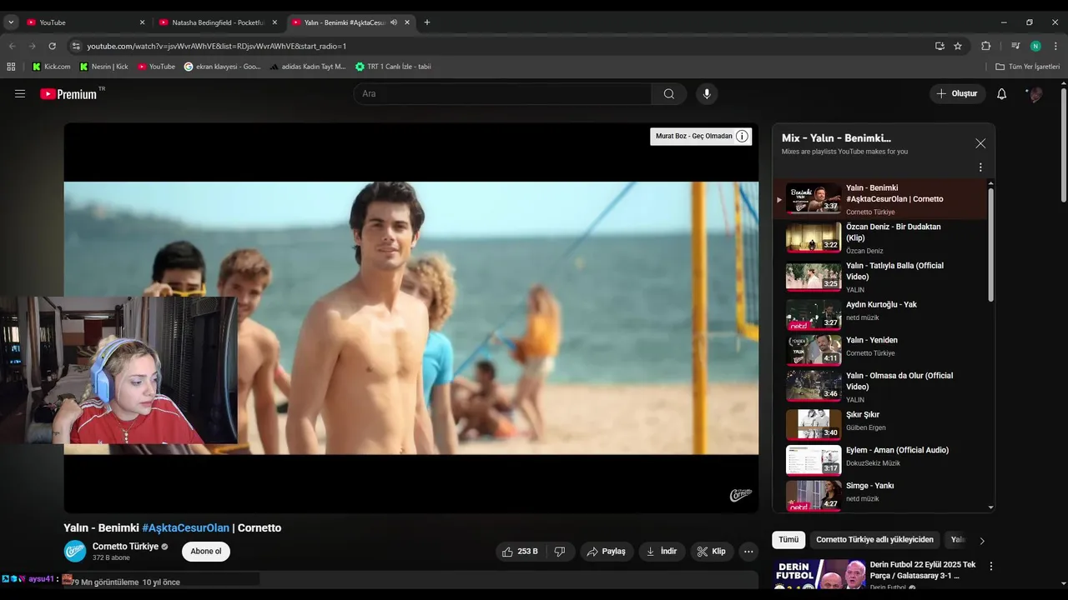This screenshot has height=600, width=1068.
Task: Select the Tümü filter chip
Action: tap(788, 540)
